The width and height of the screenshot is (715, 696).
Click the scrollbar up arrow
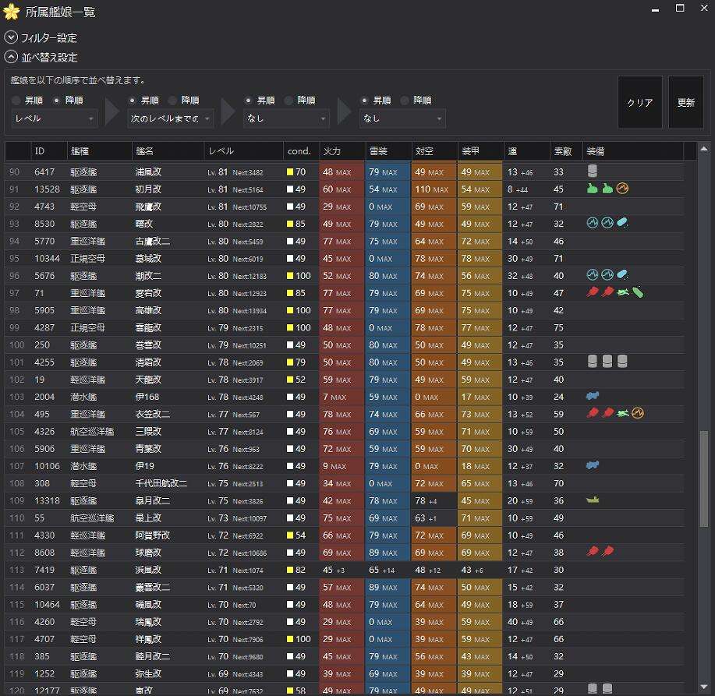(704, 149)
